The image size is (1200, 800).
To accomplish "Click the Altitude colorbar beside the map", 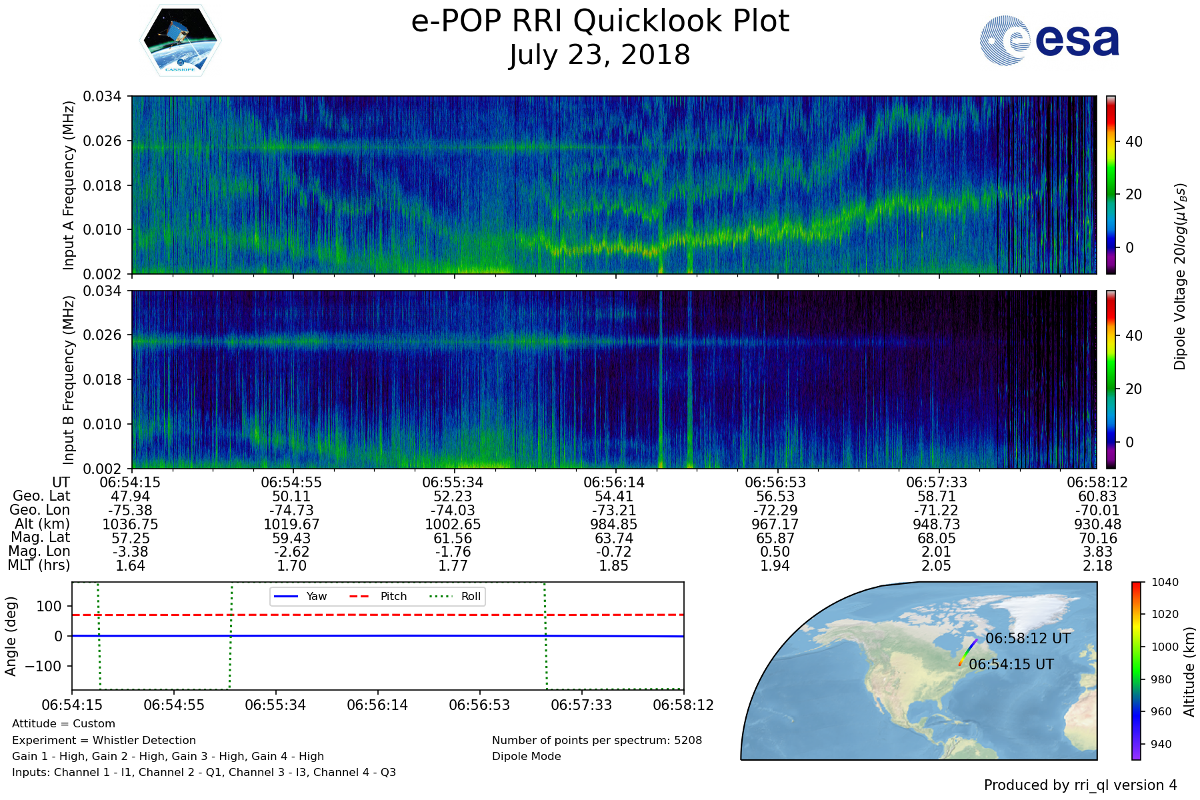I will [1136, 670].
